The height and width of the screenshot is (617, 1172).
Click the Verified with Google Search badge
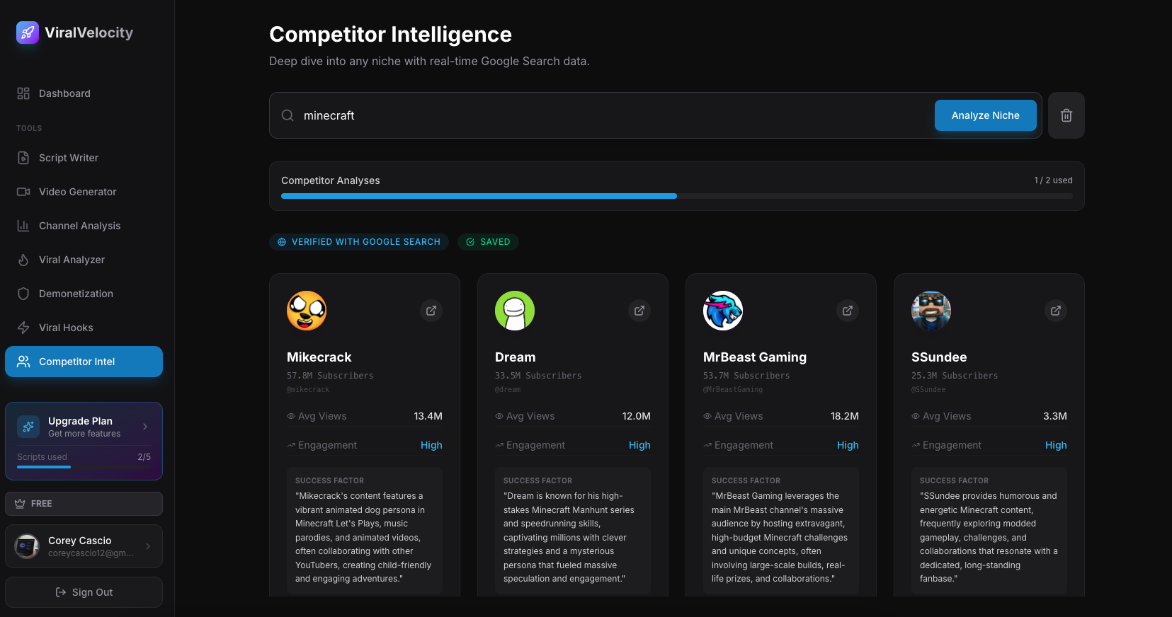pyautogui.click(x=359, y=242)
